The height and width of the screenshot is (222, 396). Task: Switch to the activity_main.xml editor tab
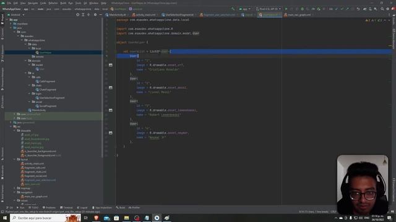(x=144, y=15)
